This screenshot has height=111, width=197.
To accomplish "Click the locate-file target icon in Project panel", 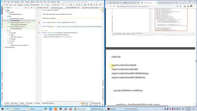I will [x=26, y=8].
